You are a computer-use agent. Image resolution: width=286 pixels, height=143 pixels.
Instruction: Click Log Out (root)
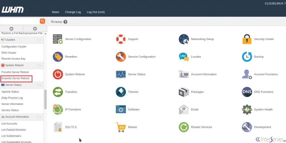coord(96,12)
